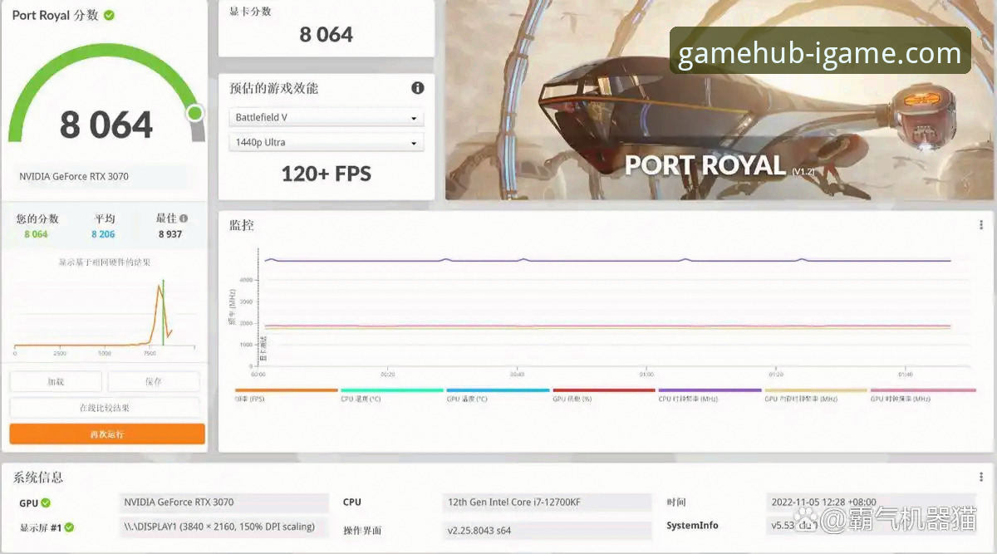The image size is (997, 554).
Task: Click the info icon beside the best score label
Action: (184, 218)
